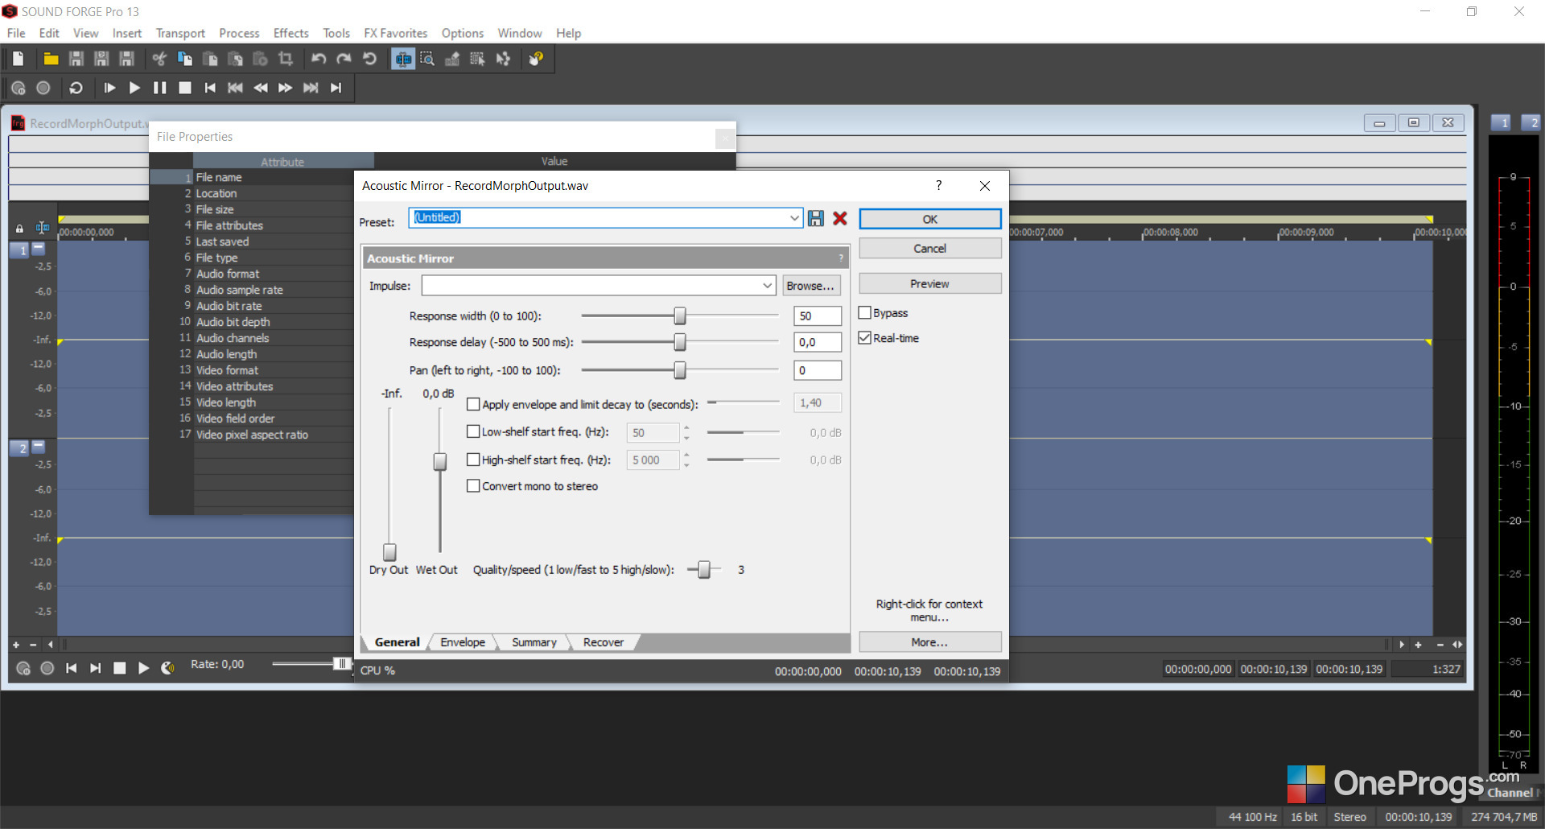Screen dimensions: 1545x829
Task: Click the Dry Out vertical fader handle
Action: pos(389,552)
